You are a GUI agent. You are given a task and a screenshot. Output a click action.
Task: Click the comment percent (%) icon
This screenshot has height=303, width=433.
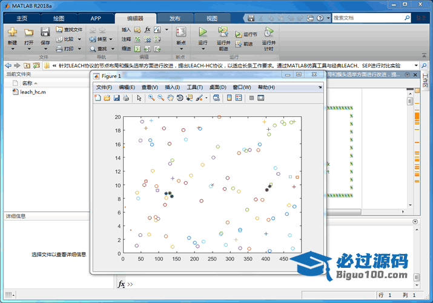click(x=137, y=39)
